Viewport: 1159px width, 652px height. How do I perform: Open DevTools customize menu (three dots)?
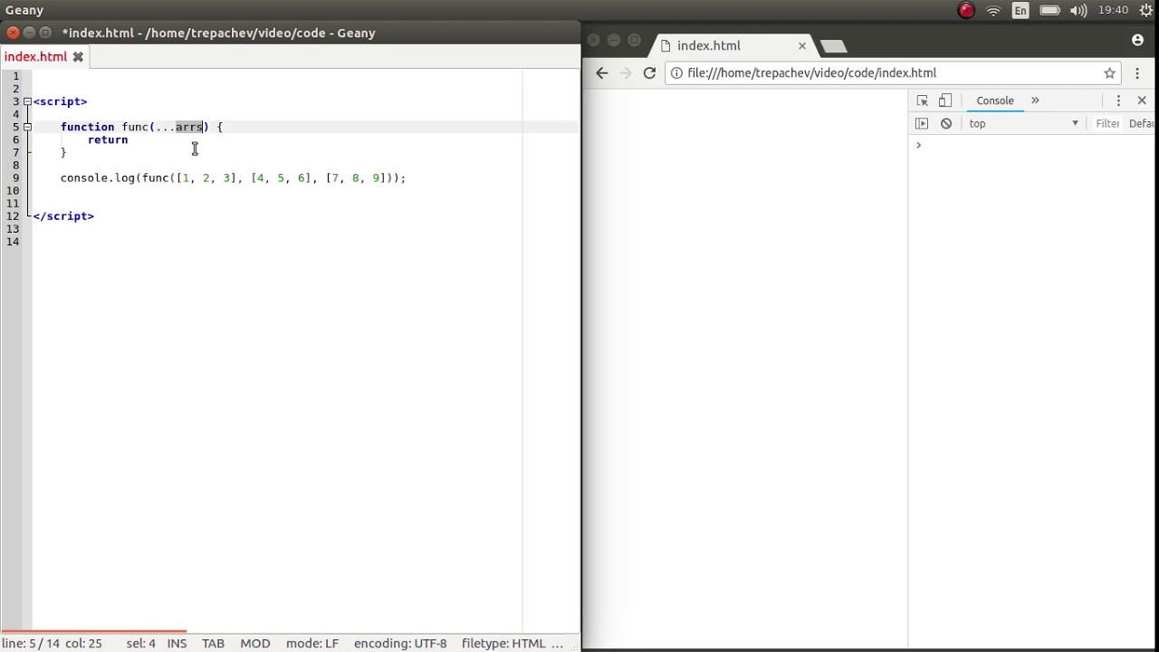[x=1118, y=101]
